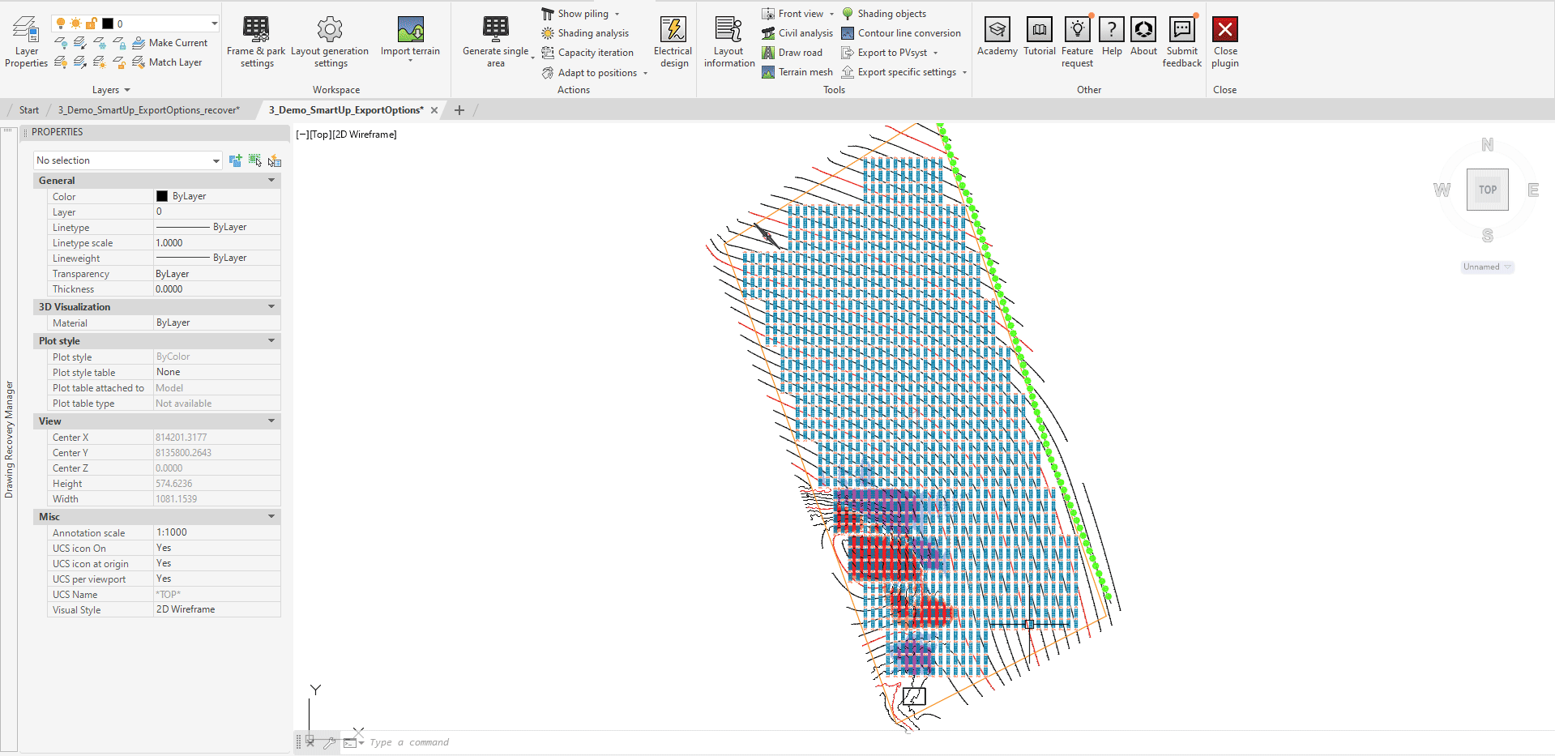The height and width of the screenshot is (756, 1555).
Task: Click Submit feedback
Action: point(1181,39)
